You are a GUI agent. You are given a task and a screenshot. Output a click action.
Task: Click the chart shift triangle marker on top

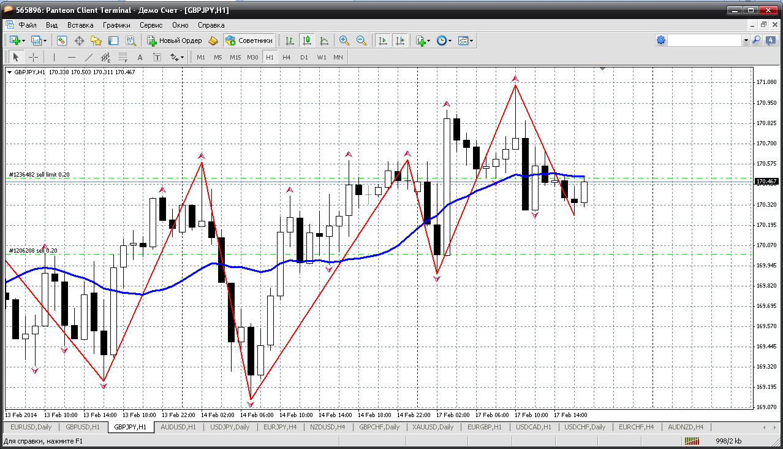click(x=603, y=69)
